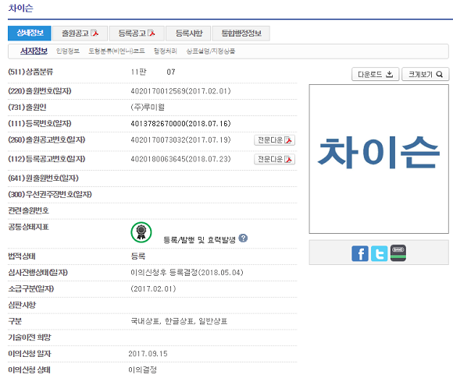
Task: Select the 행정처리 sub-tab
Action: pyautogui.click(x=165, y=51)
